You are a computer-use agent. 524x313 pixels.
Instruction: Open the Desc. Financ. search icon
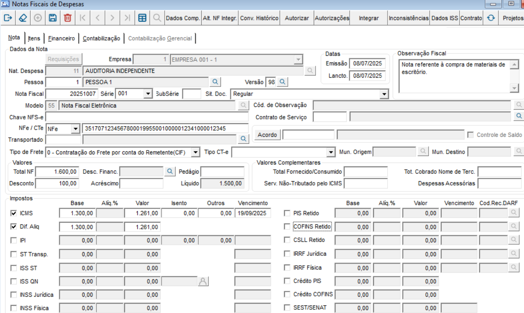tap(170, 171)
